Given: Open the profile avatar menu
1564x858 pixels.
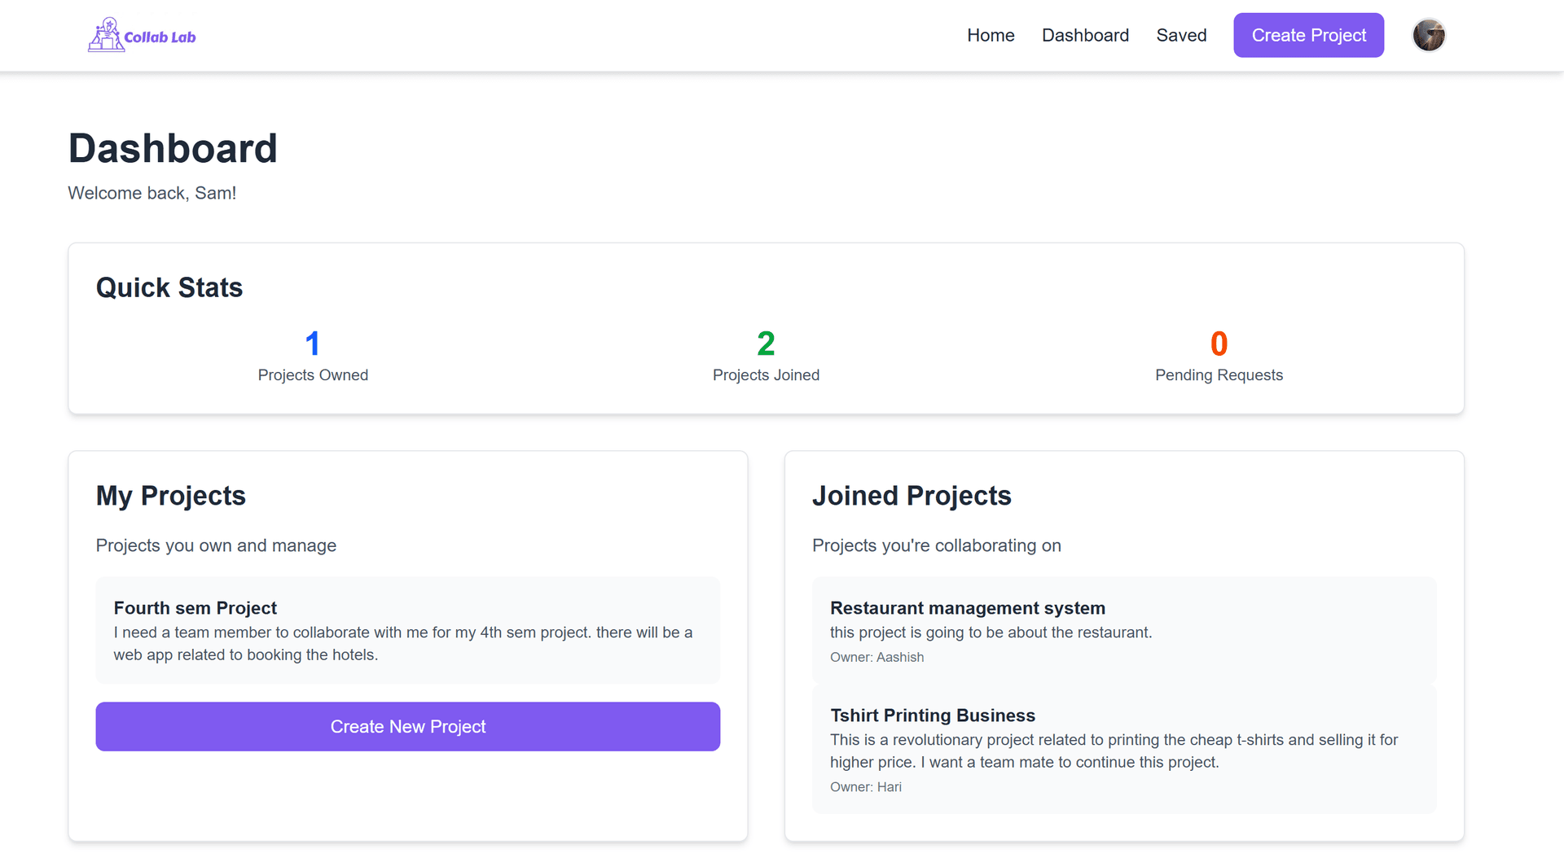Looking at the screenshot, I should coord(1428,35).
